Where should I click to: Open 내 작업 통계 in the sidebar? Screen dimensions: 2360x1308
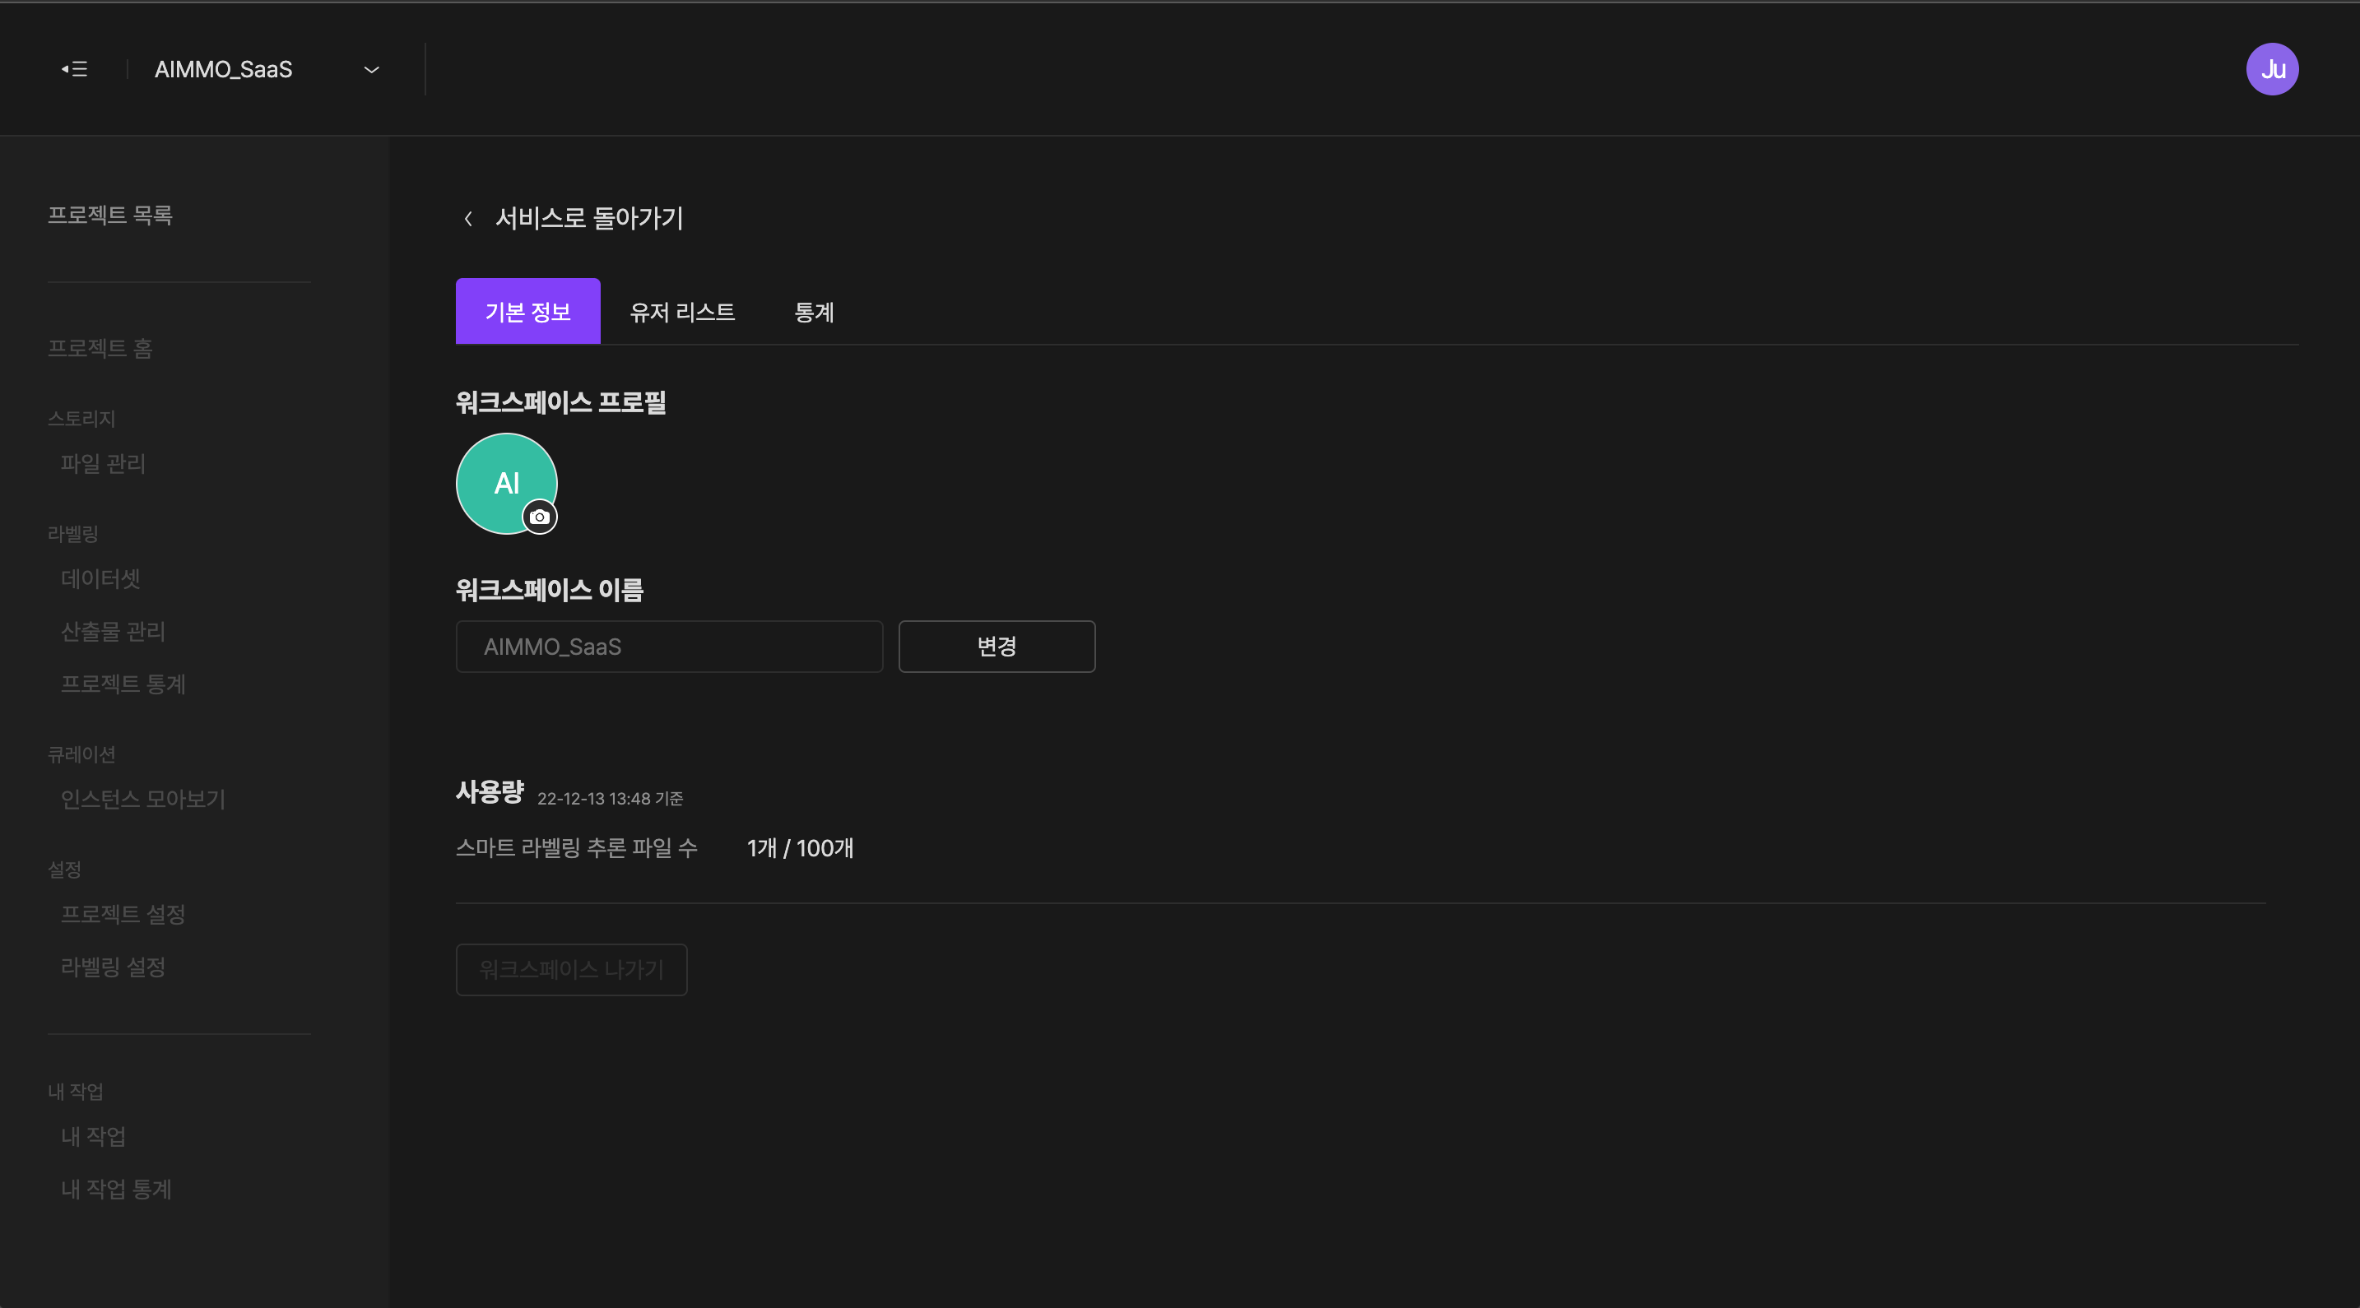coord(116,1189)
